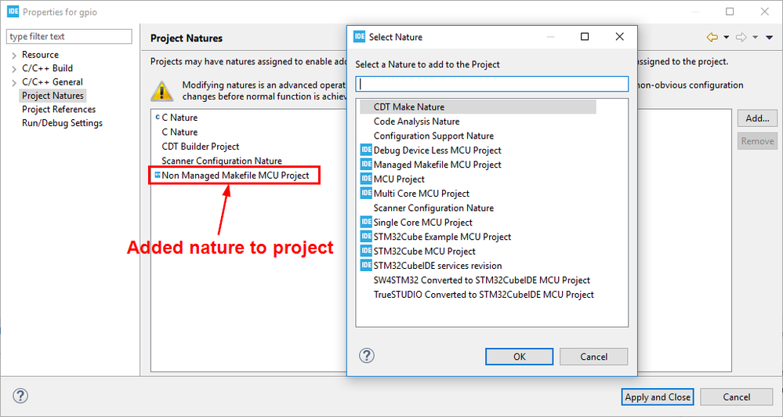Image resolution: width=783 pixels, height=417 pixels.
Task: Maximize the Properties for gpio window
Action: [730, 12]
